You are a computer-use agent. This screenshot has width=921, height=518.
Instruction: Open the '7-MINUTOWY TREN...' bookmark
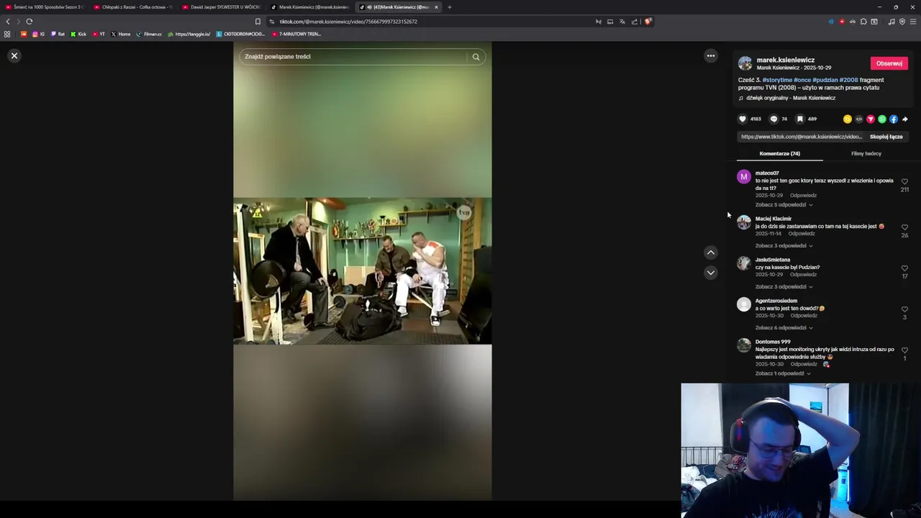pyautogui.click(x=296, y=34)
